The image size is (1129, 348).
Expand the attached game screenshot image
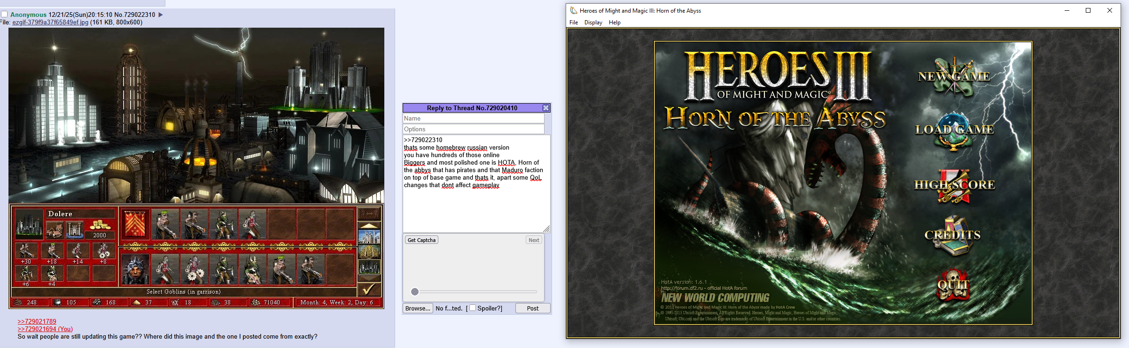pyautogui.click(x=196, y=168)
